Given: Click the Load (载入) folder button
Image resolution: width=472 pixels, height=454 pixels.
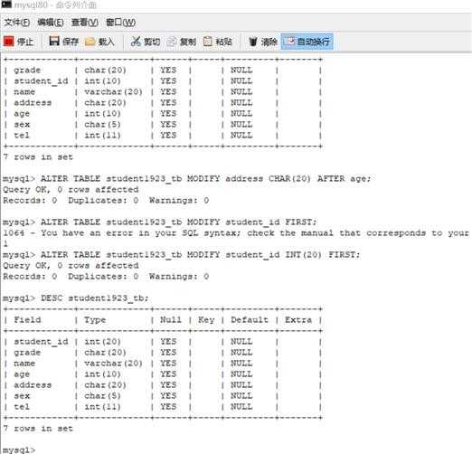Looking at the screenshot, I should click(99, 42).
